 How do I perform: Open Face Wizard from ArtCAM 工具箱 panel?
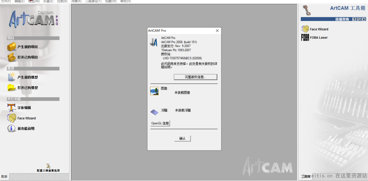click(x=305, y=29)
